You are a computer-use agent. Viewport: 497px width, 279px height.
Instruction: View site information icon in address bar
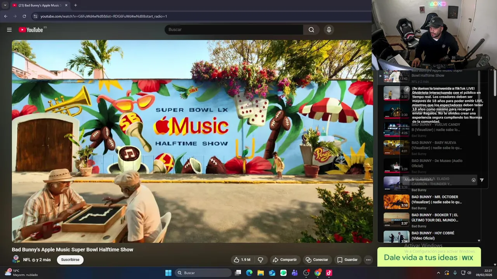[x=35, y=16]
